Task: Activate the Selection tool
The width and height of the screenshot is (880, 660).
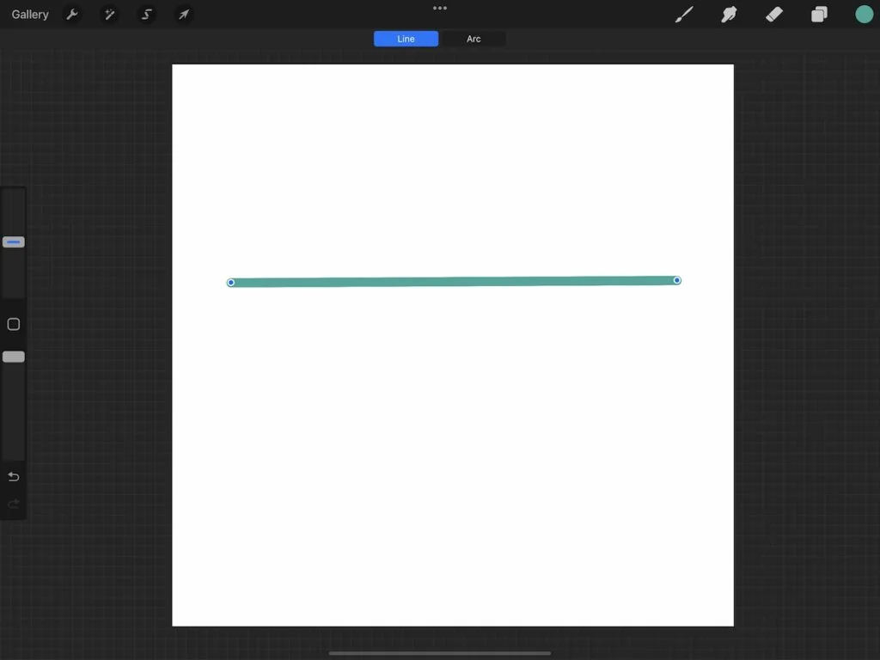Action: click(146, 15)
